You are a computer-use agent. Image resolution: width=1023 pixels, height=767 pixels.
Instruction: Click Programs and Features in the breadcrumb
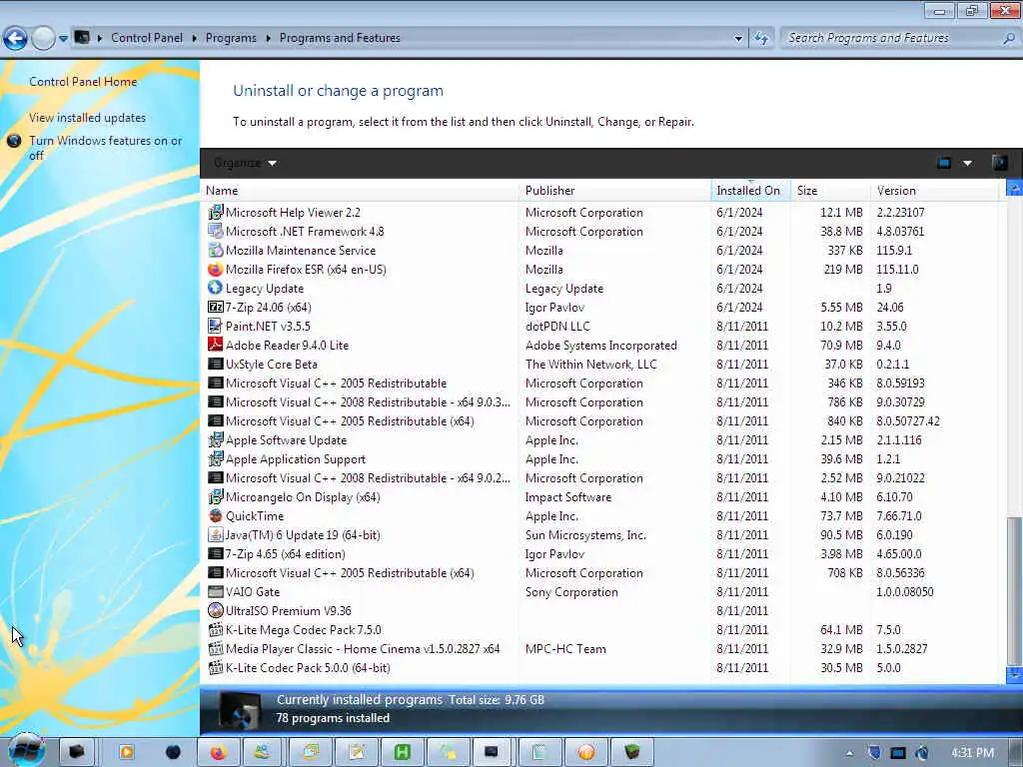(x=340, y=38)
